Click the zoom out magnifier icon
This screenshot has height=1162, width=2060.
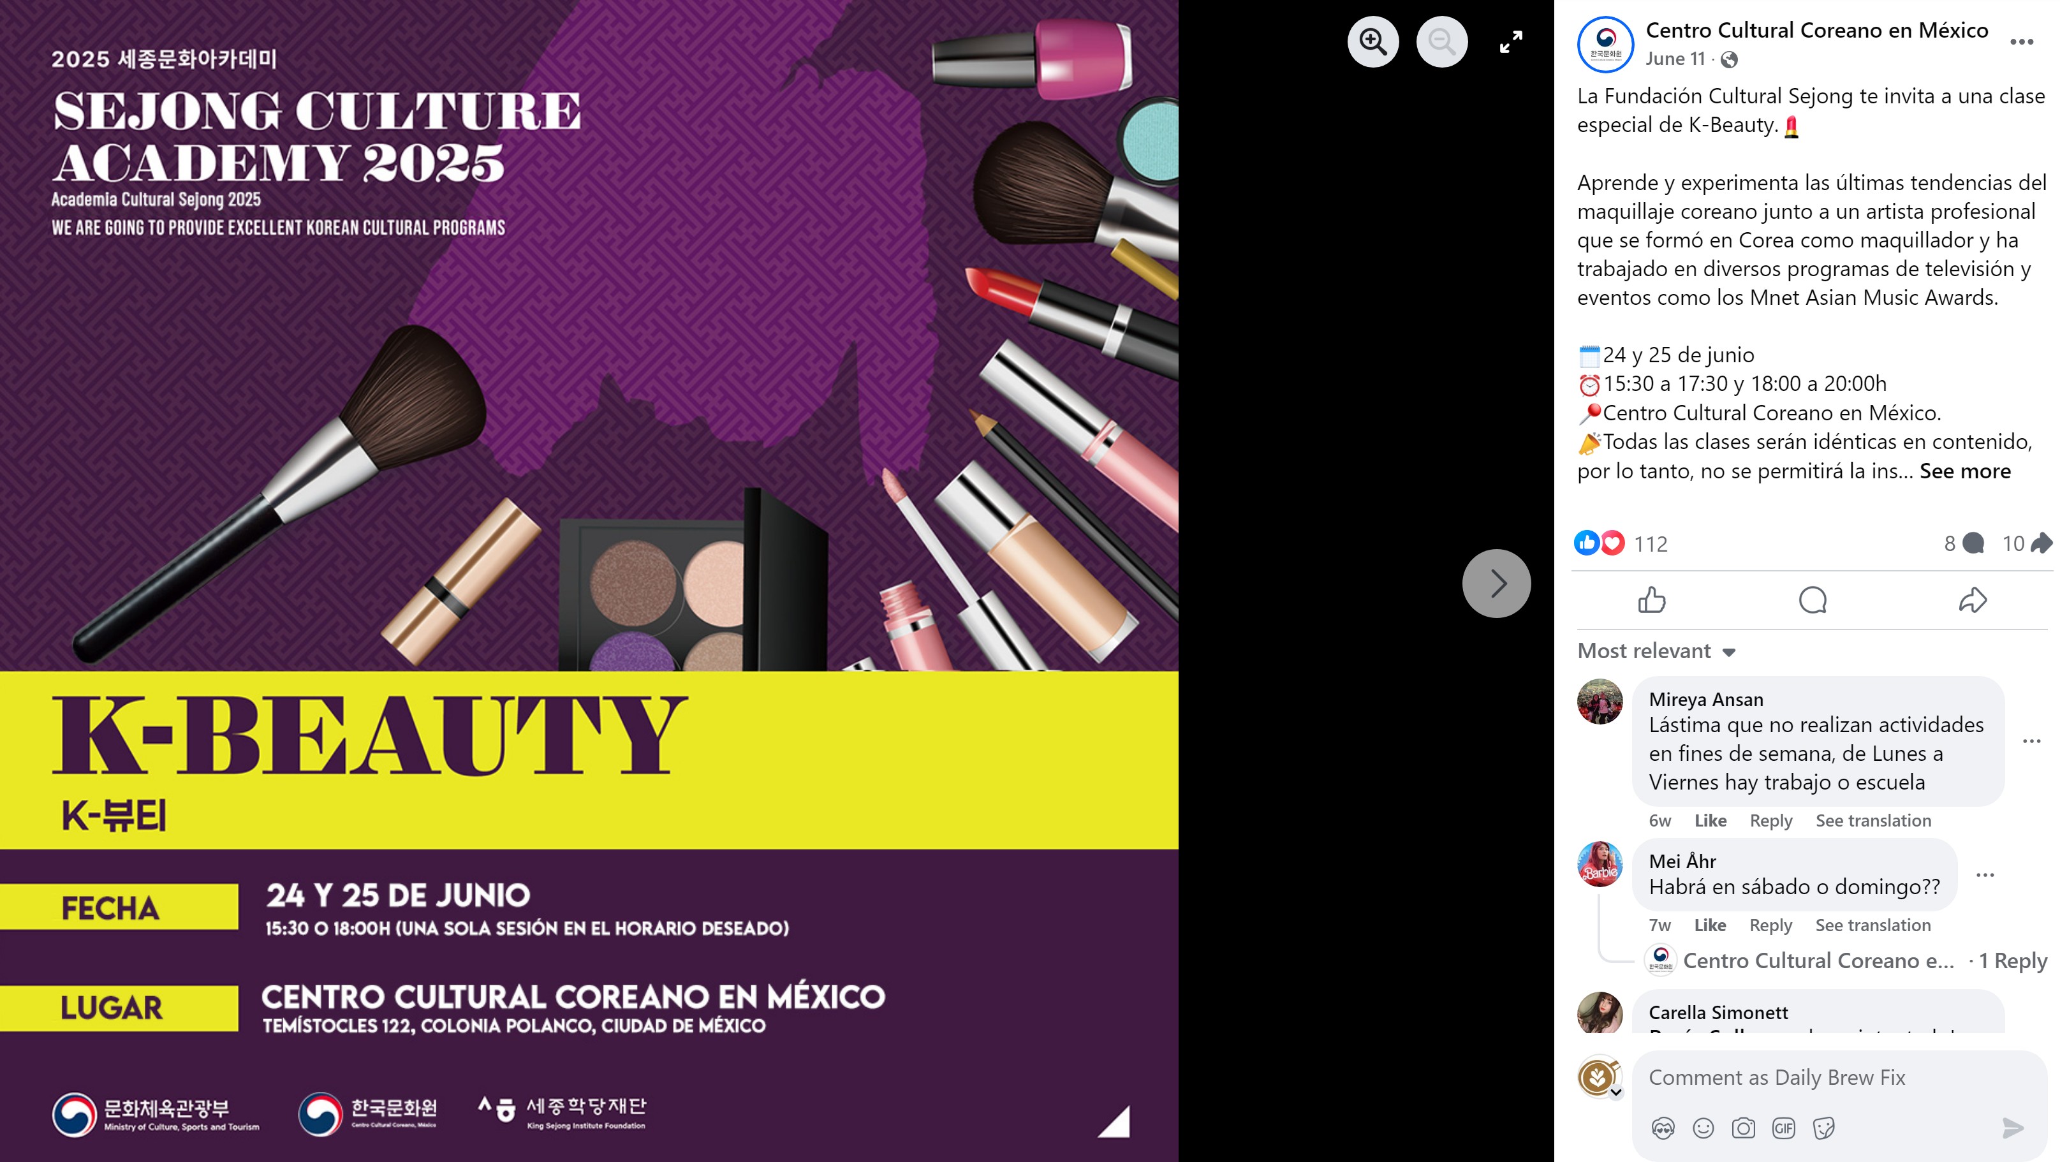pos(1442,41)
